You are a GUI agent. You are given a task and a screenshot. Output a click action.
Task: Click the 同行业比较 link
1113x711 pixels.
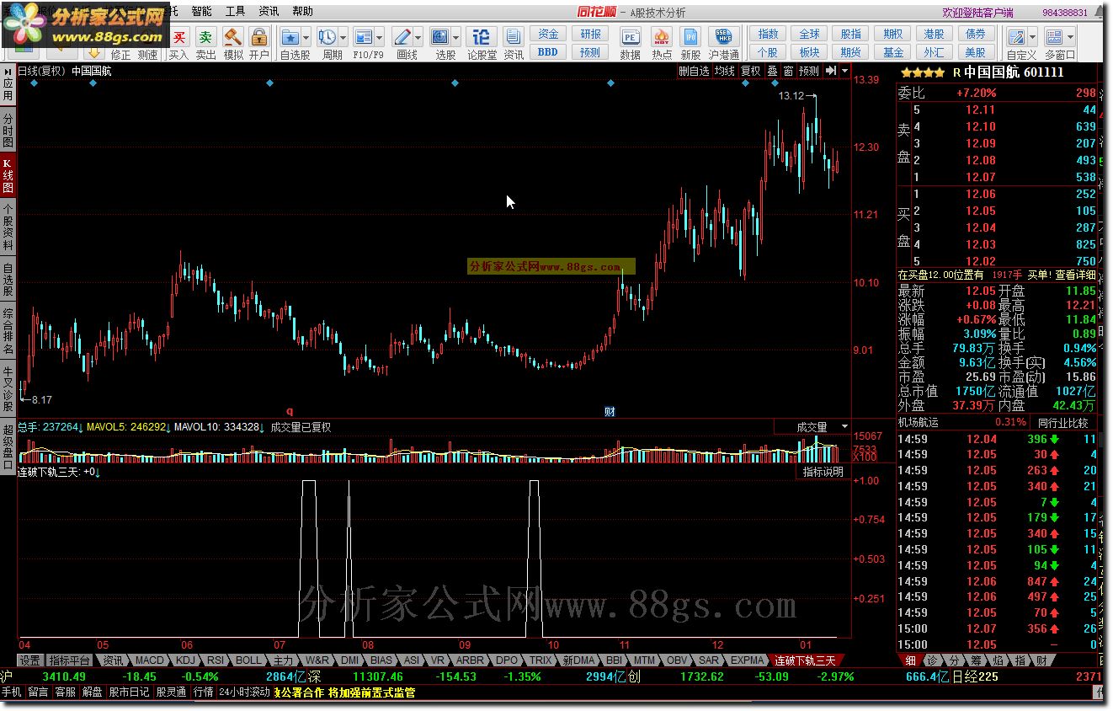click(x=1062, y=423)
